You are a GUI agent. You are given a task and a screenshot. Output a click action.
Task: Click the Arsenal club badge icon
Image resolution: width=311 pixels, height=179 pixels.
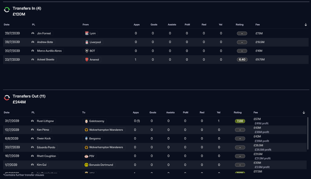87,59
